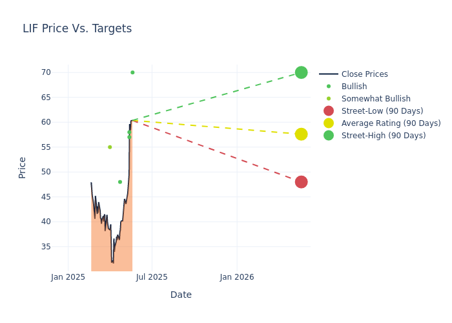Toggle Somewhat Bullish legend label
452x323 pixels.
[x=376, y=99]
